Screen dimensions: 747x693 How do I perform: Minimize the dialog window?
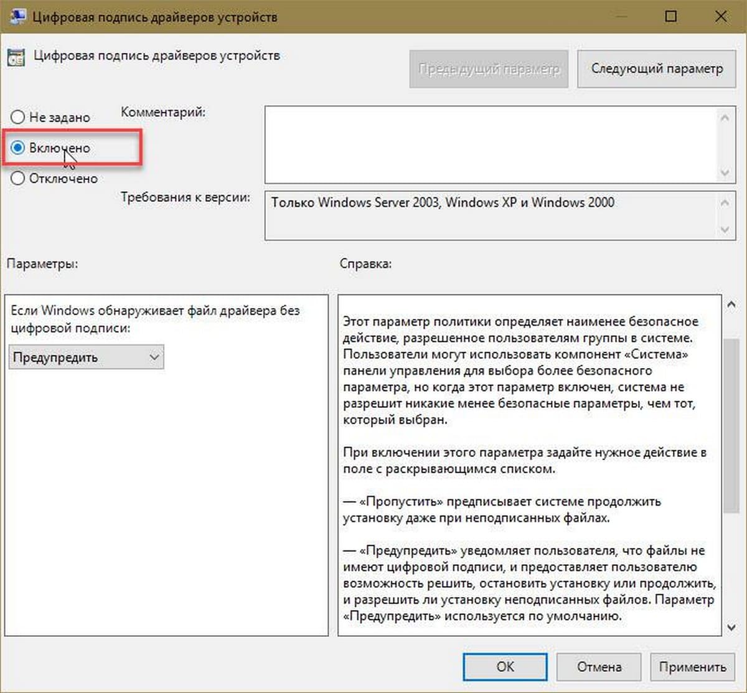coord(621,16)
